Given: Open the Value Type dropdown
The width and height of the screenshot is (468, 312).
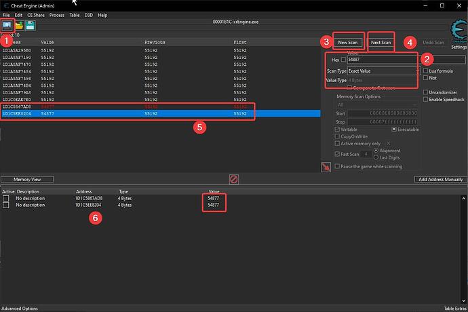Looking at the screenshot, I should 383,80.
